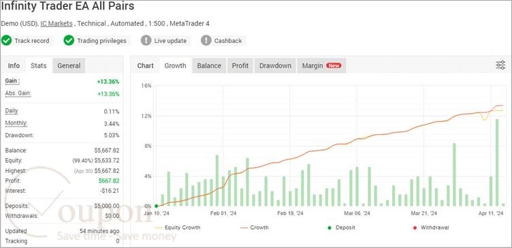Click the Monthly stat label

pos(16,123)
